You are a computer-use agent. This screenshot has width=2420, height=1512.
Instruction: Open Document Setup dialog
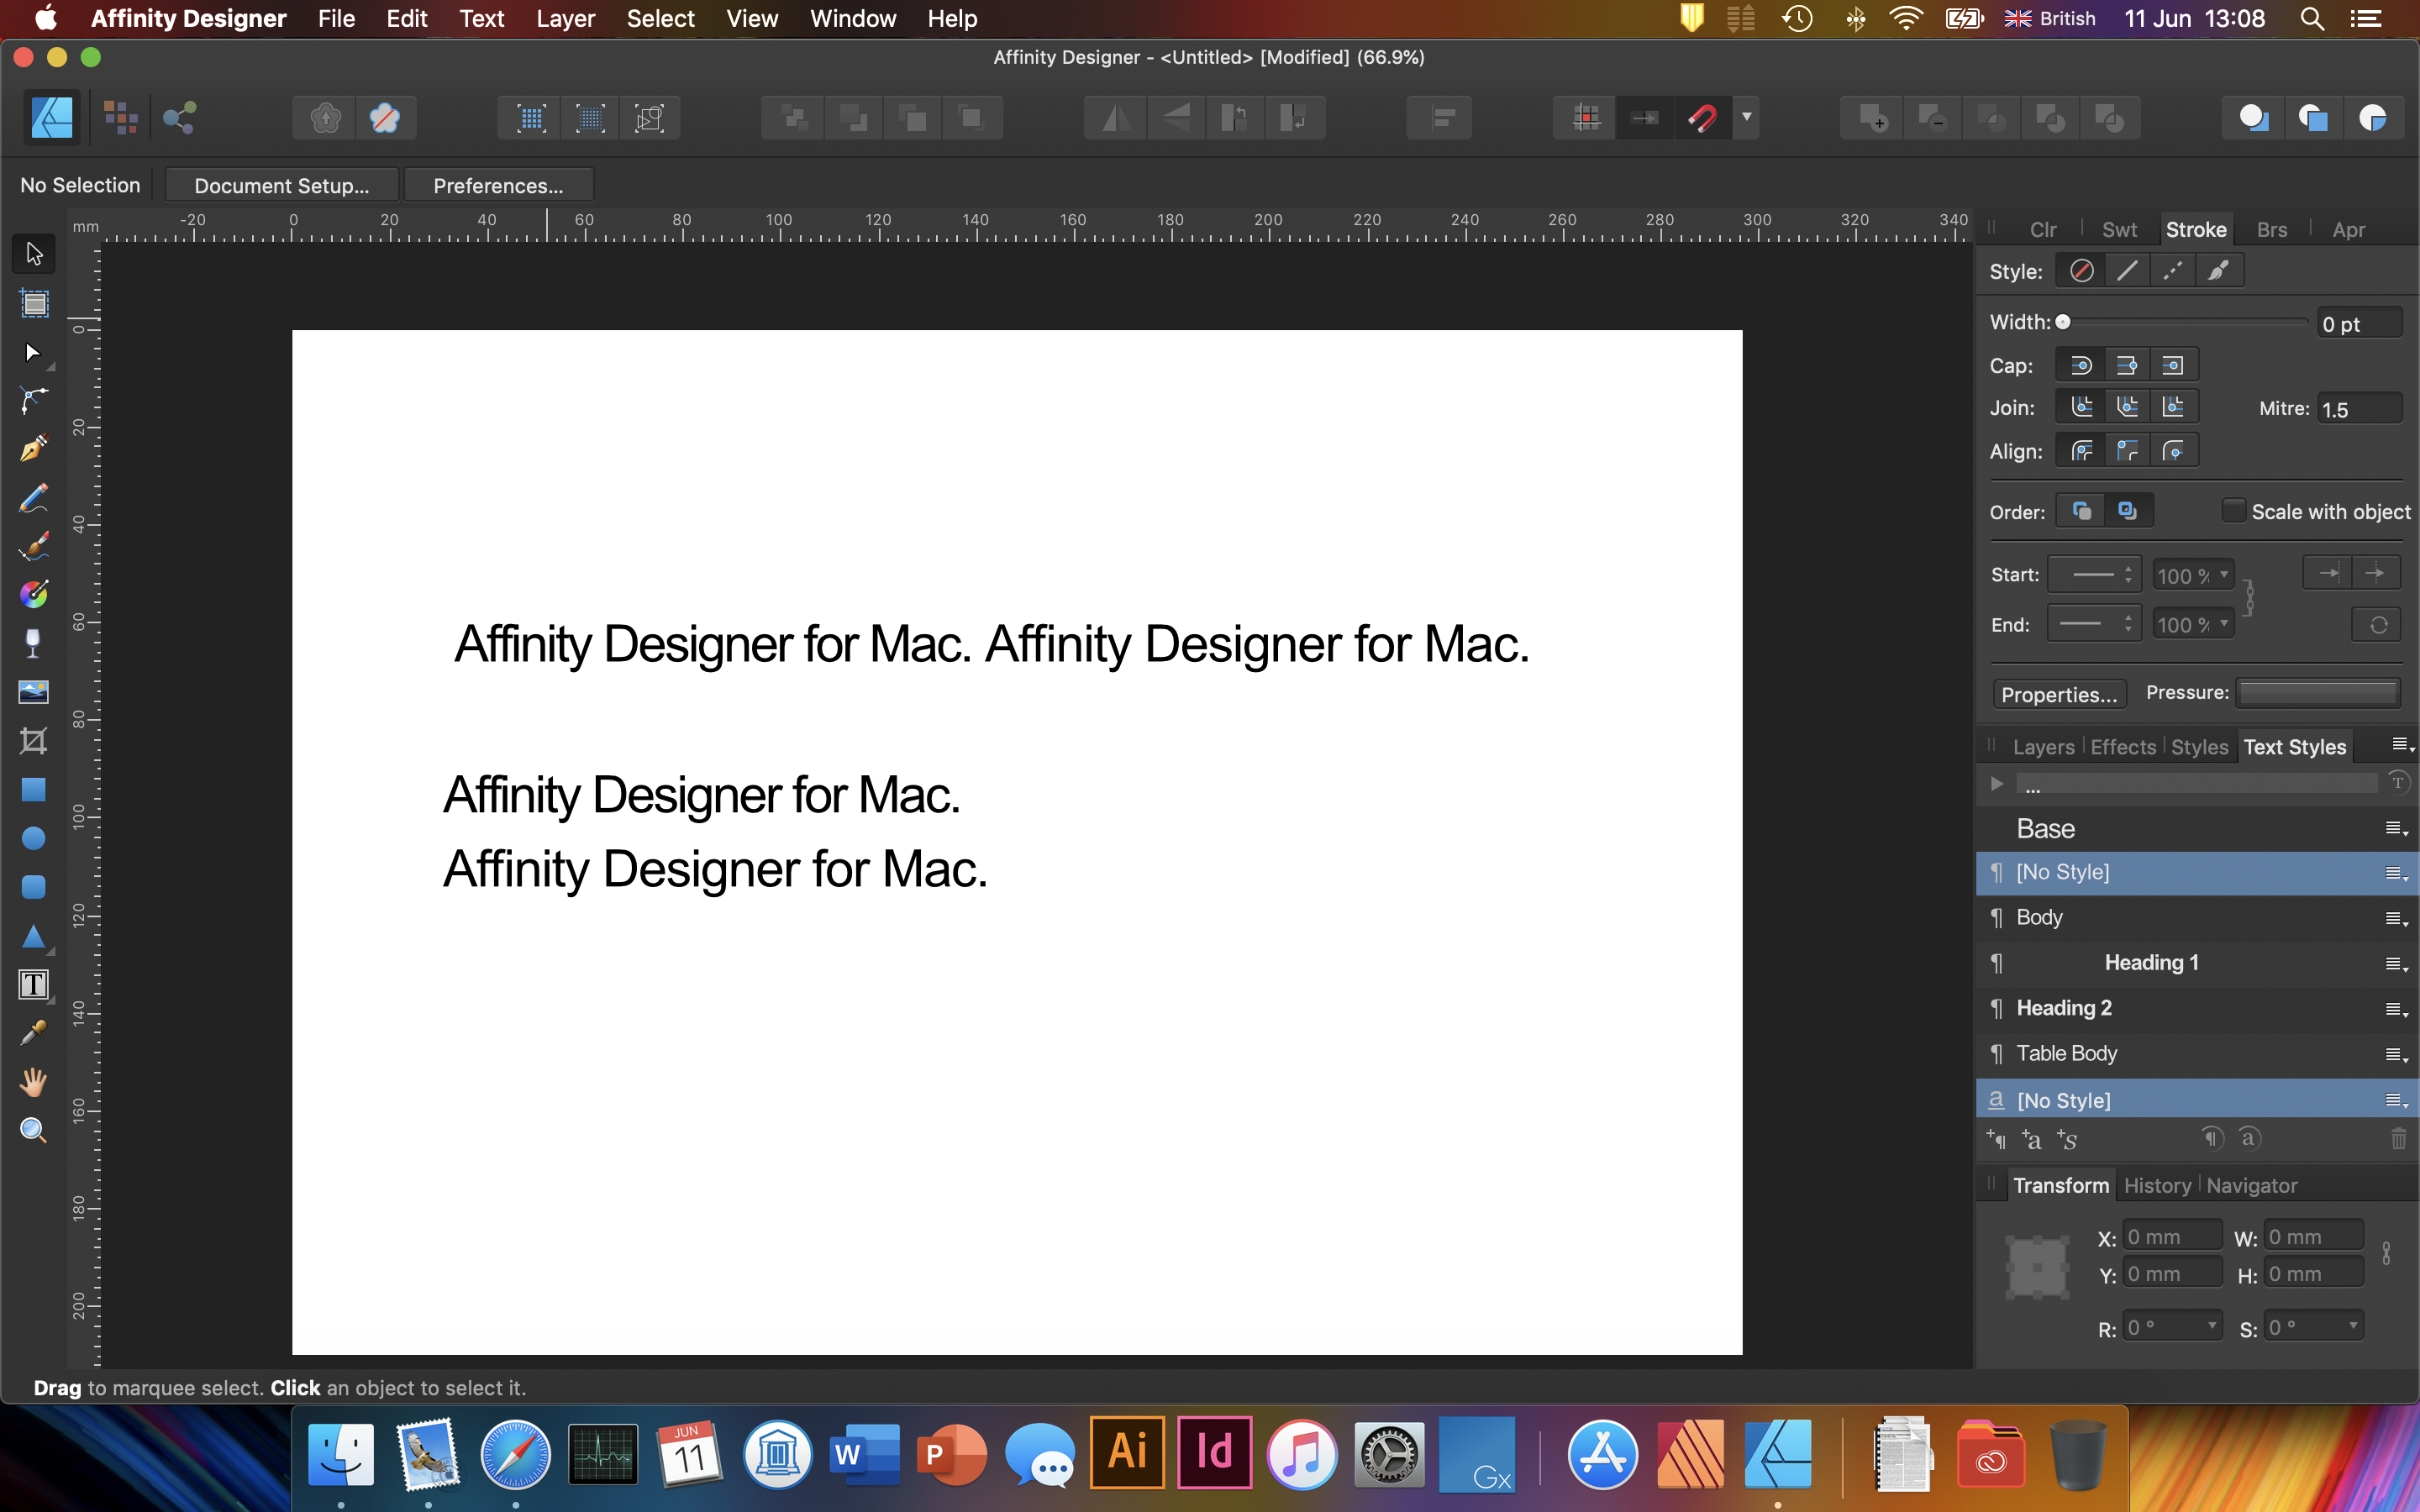(x=282, y=185)
